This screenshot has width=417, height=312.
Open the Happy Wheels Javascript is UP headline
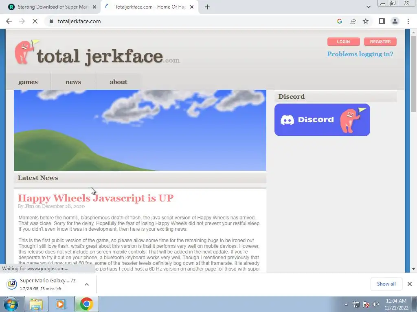click(x=96, y=198)
